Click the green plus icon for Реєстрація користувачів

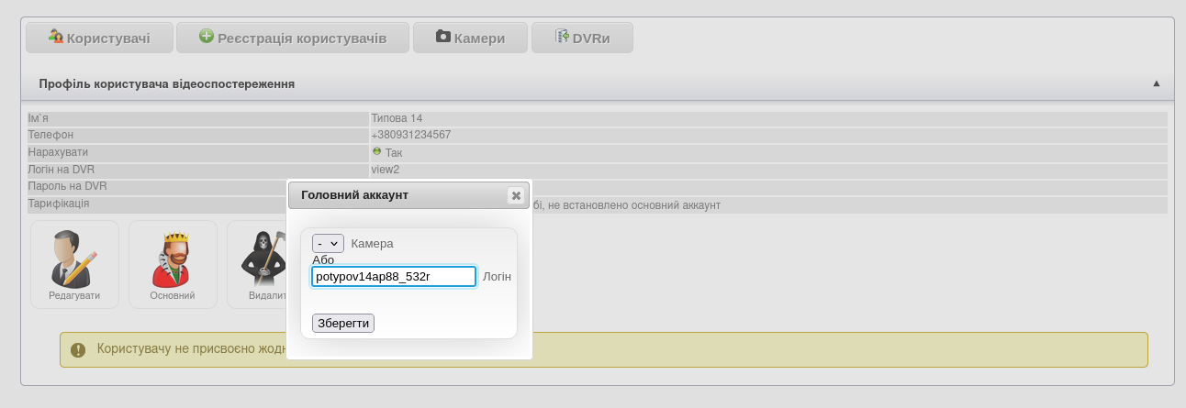pyautogui.click(x=207, y=37)
